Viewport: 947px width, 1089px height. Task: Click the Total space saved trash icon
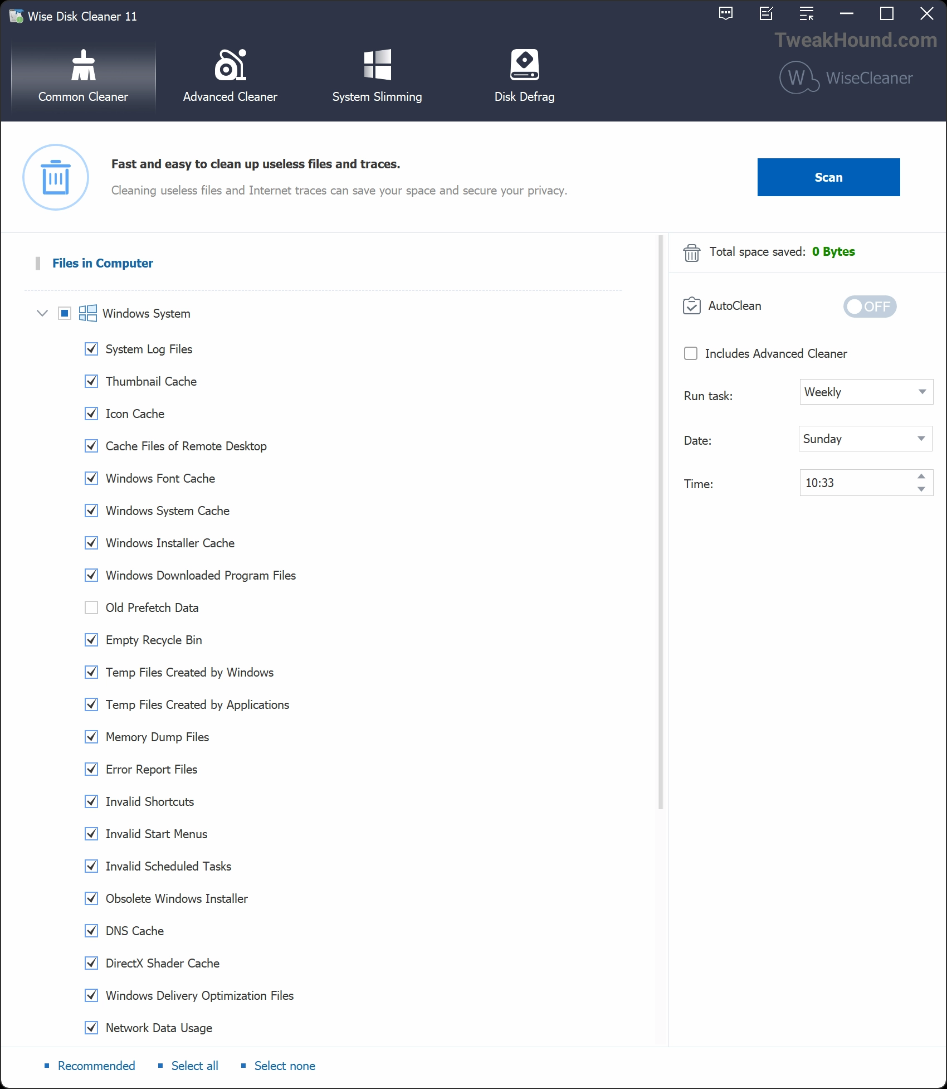coord(691,252)
